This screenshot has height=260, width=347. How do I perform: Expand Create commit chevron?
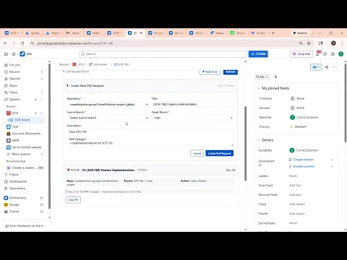(x=332, y=167)
